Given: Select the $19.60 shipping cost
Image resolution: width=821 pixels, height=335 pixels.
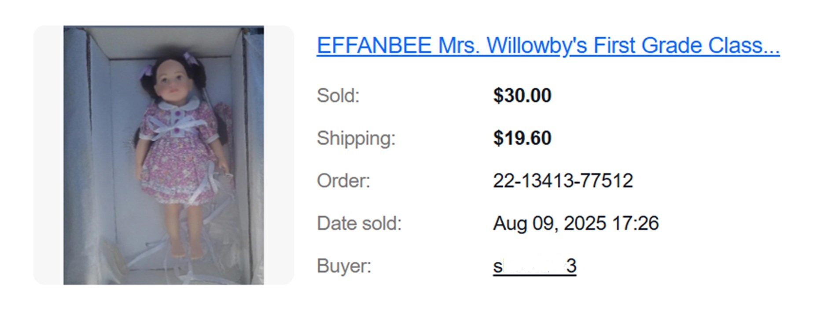Looking at the screenshot, I should point(522,138).
